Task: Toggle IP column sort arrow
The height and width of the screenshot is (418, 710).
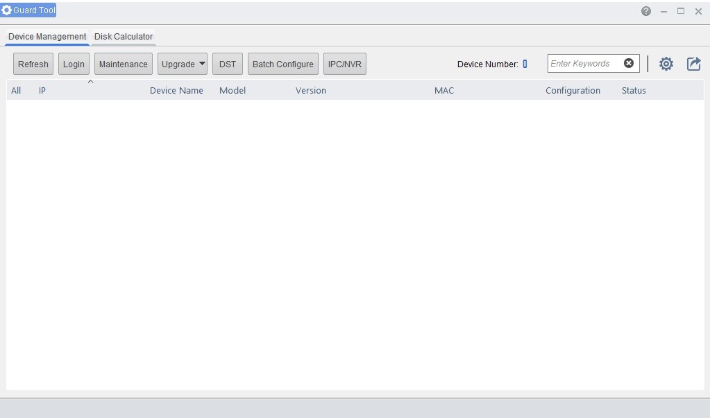Action: (90, 81)
